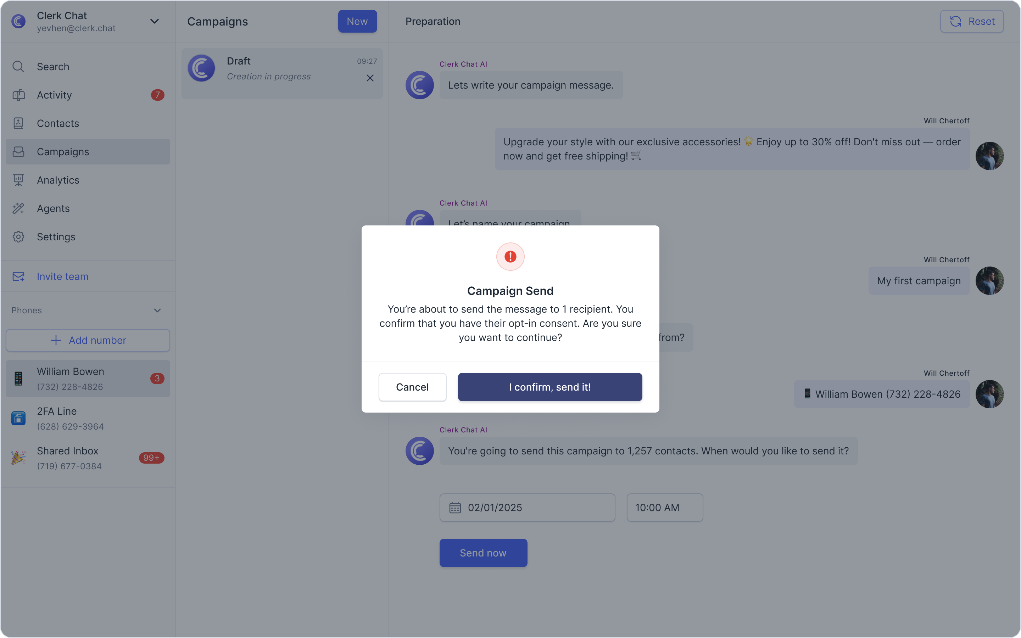Click the Activity 7 notification badge
1021x638 pixels.
coord(157,95)
